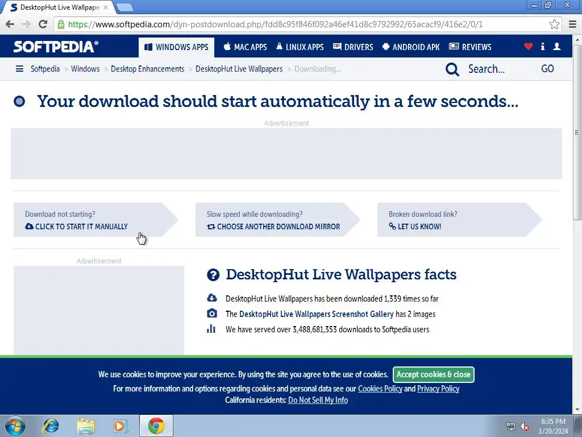The height and width of the screenshot is (437, 582).
Task: Click the magnifying glass search icon
Action: coord(452,69)
